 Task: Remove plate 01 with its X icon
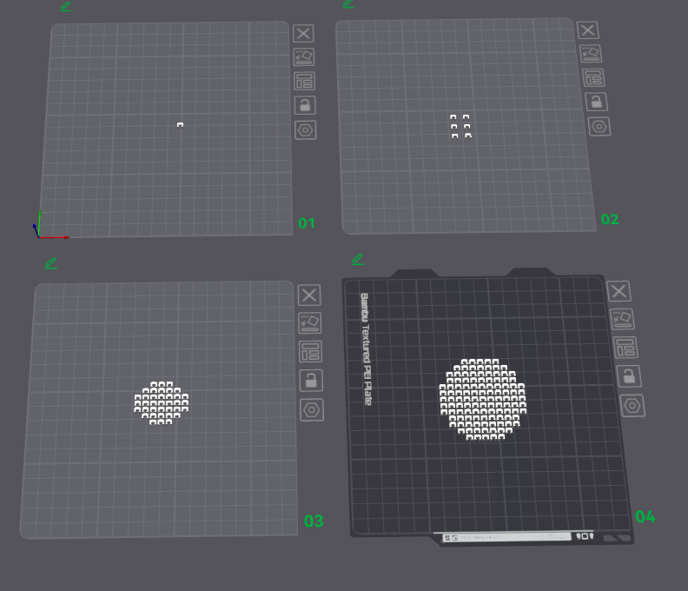tap(303, 33)
